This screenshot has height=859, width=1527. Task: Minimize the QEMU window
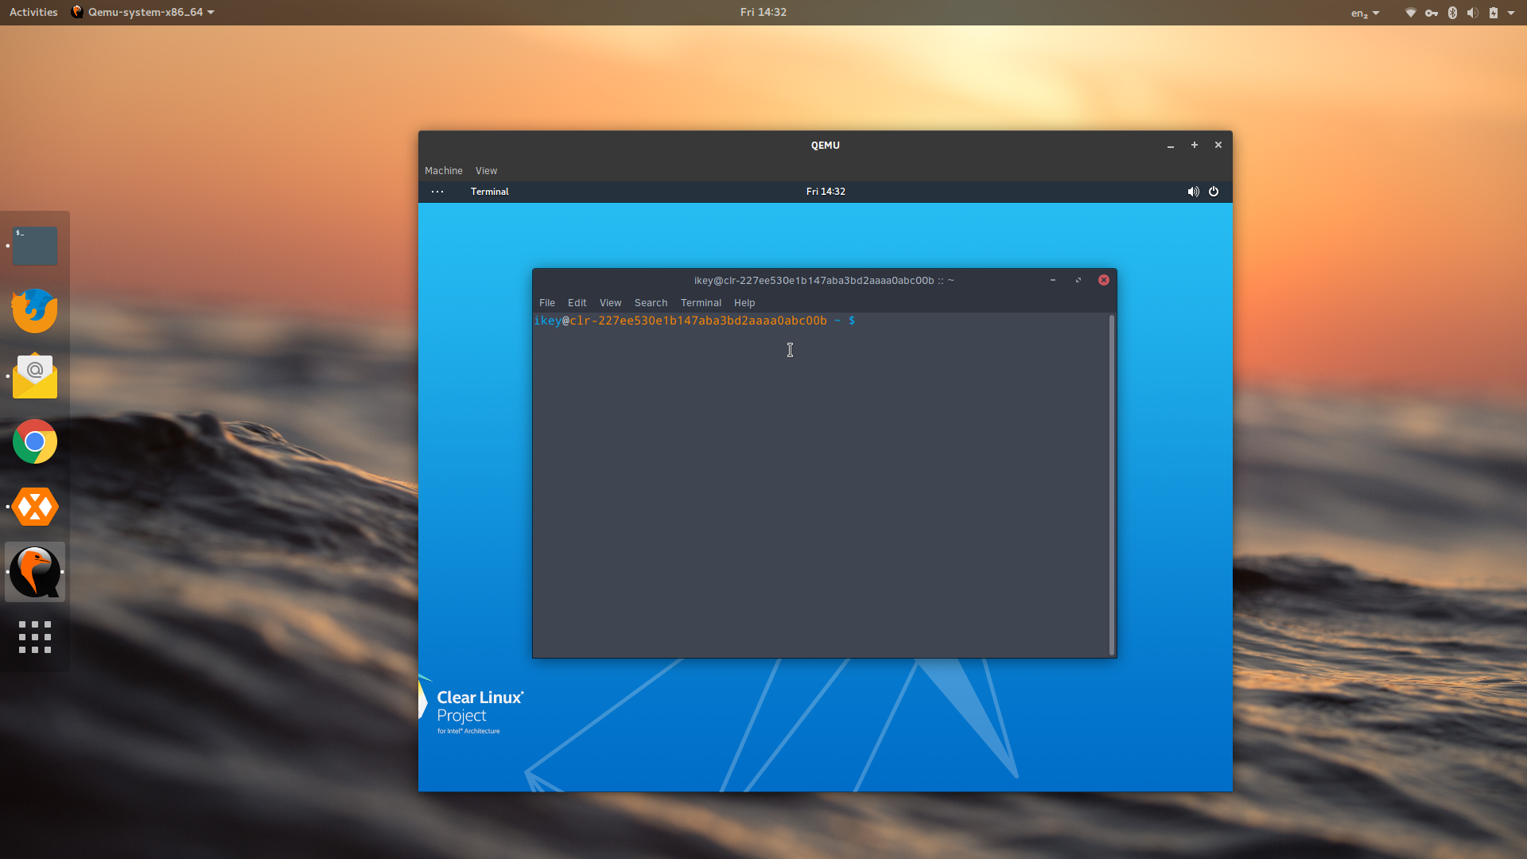tap(1171, 146)
